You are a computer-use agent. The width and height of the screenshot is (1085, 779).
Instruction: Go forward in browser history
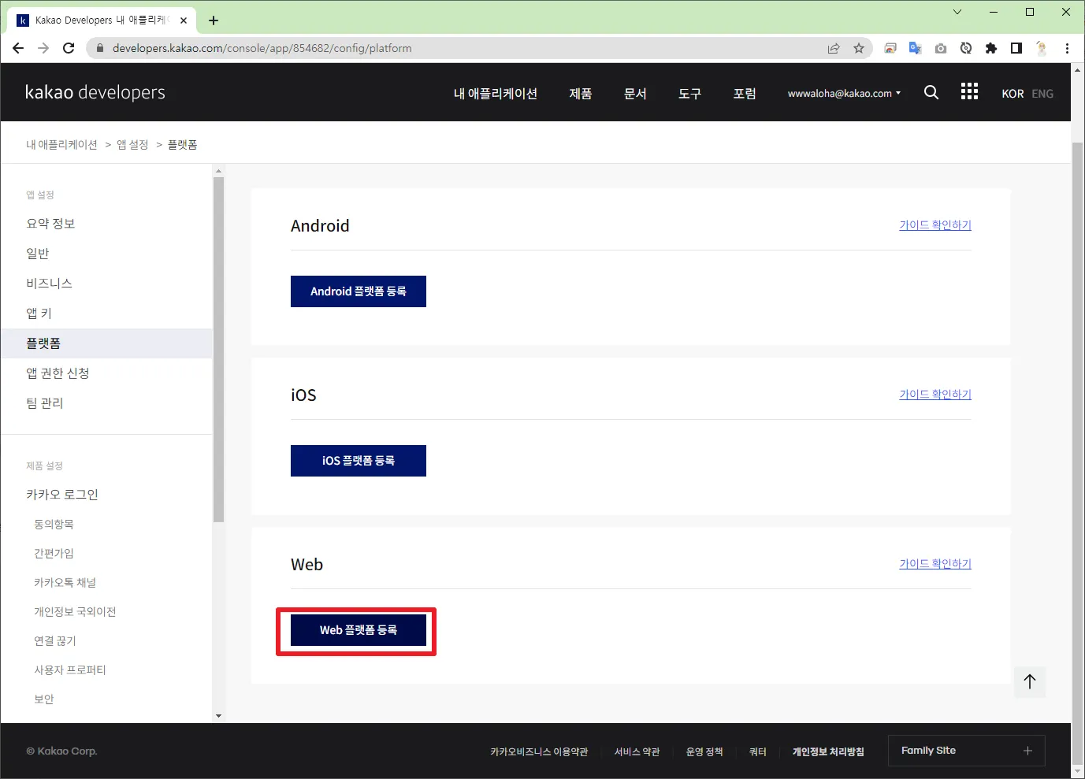point(43,48)
